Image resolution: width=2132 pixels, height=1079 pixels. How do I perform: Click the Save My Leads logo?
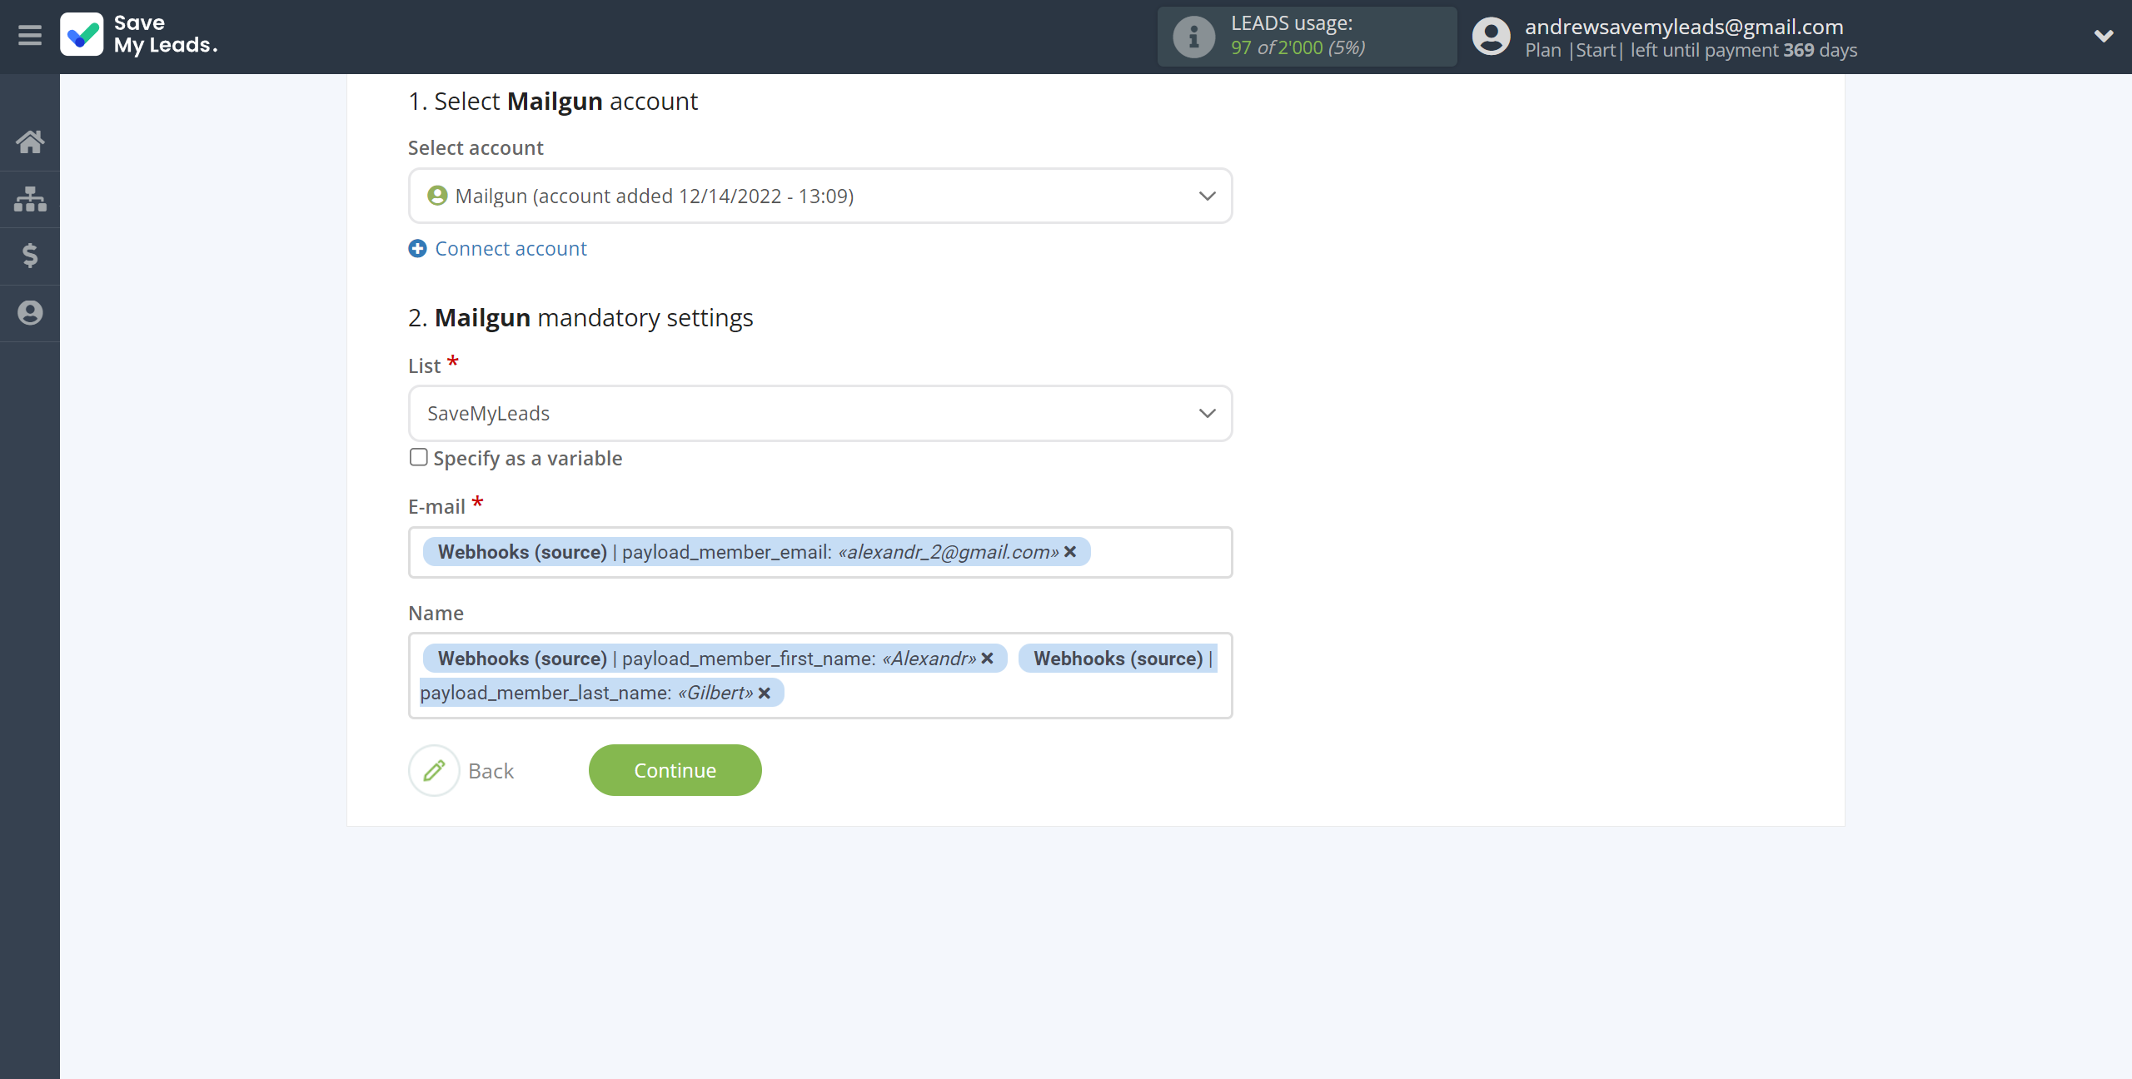[139, 35]
